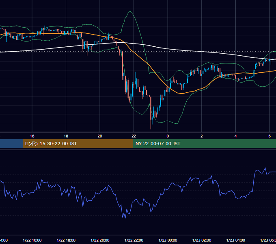Image resolution: width=276 pixels, height=244 pixels.
Task: Click the hour label 4 on time axis
Action: click(235, 136)
